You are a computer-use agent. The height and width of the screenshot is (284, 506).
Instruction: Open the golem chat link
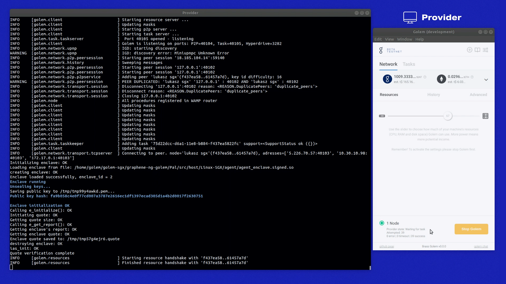481,246
